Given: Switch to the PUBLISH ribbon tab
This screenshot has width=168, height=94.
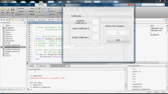Looking at the screenshot, I should pyautogui.click(x=53, y=5).
